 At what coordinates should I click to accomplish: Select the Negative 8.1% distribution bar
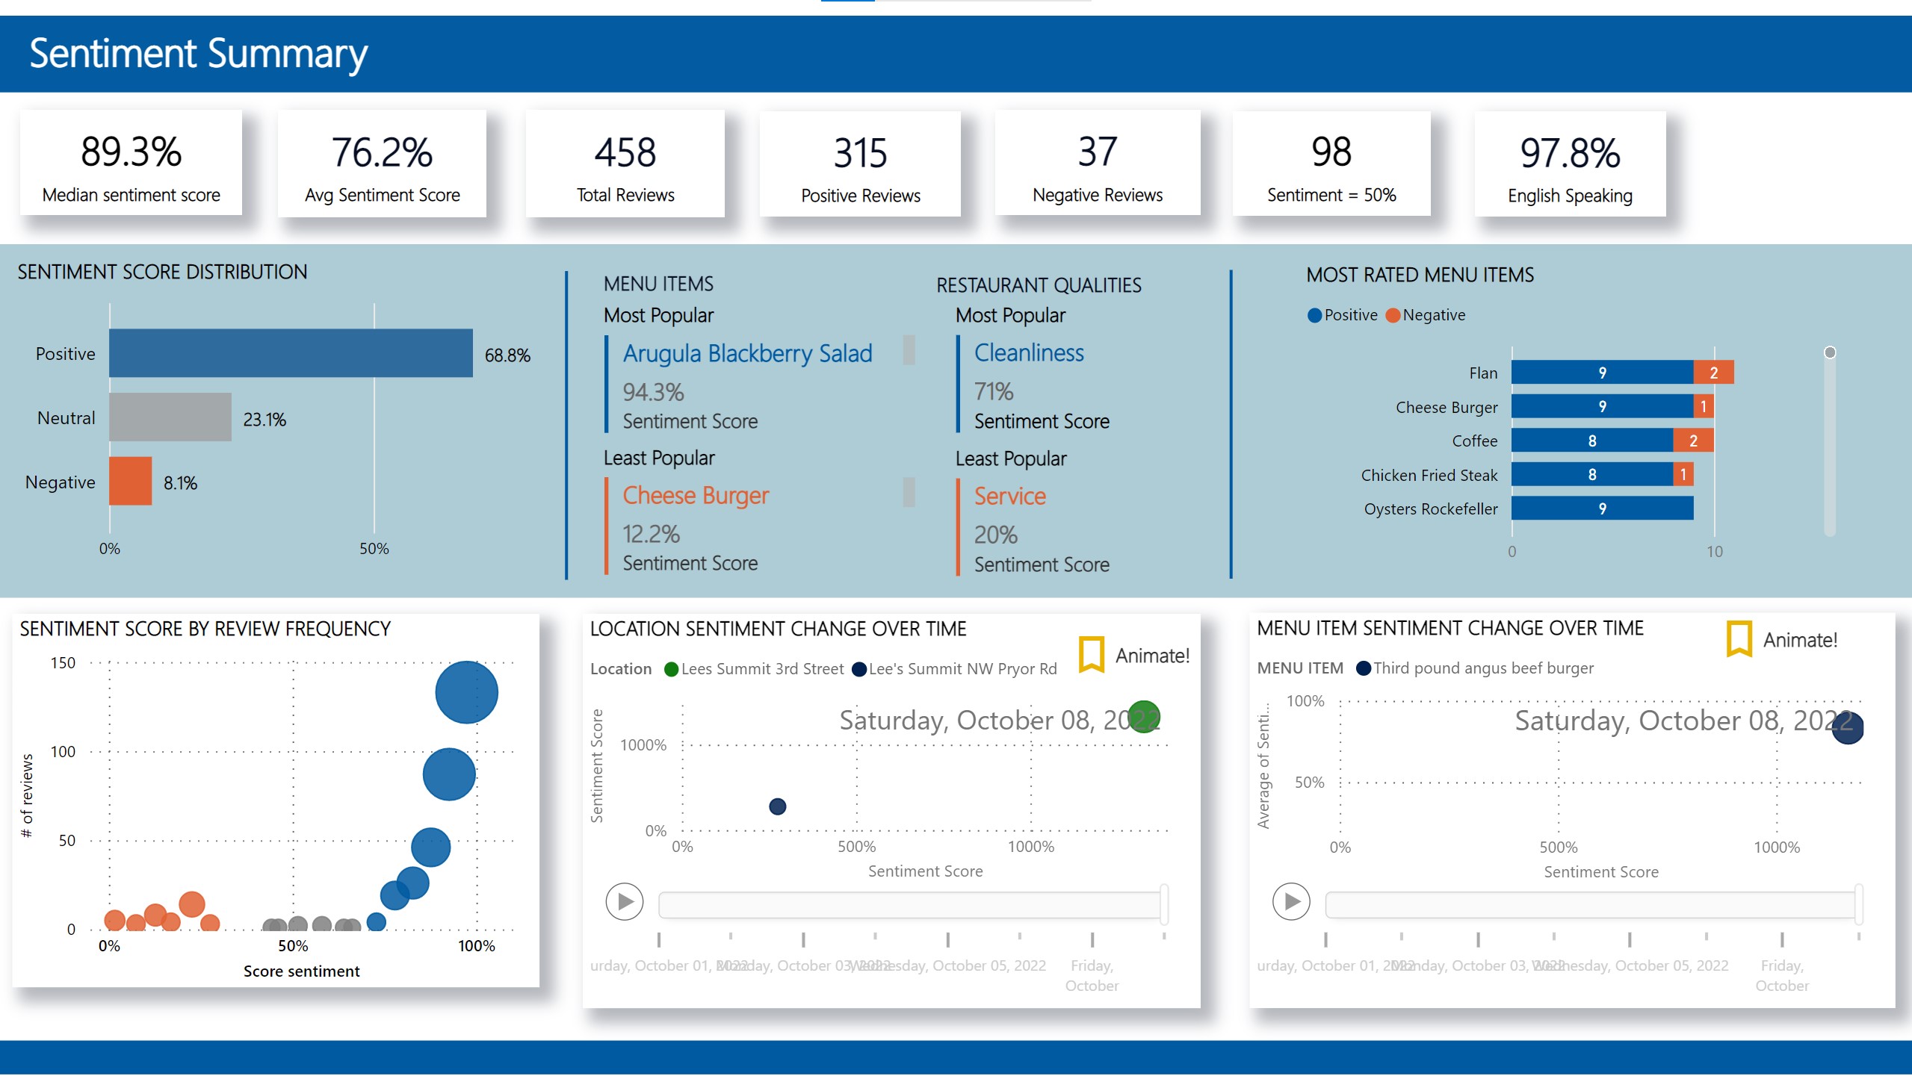pos(131,482)
